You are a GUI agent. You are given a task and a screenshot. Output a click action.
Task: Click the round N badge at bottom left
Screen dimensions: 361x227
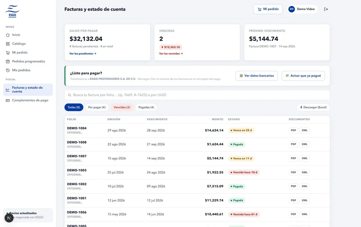point(9,218)
